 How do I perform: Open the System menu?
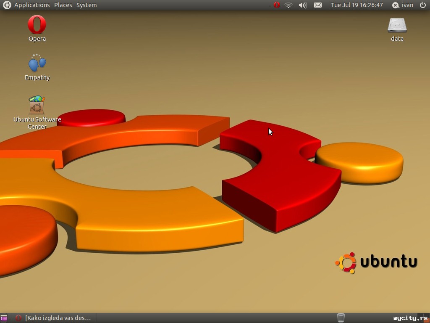(87, 5)
